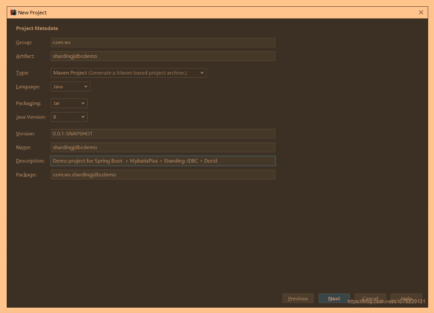Open Help for this dialog

coord(406,298)
